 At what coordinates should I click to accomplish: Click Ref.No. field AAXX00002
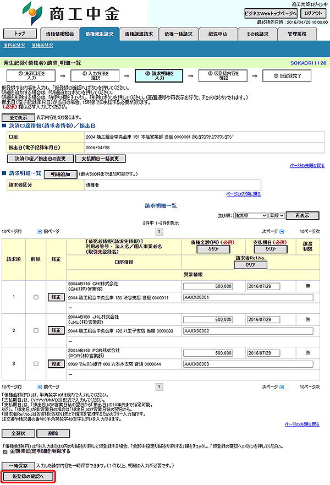coord(248,331)
